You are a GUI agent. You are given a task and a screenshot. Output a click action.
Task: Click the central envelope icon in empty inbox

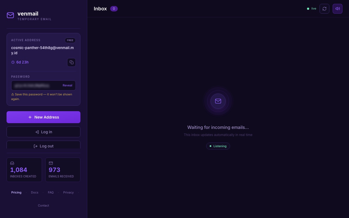click(x=218, y=101)
